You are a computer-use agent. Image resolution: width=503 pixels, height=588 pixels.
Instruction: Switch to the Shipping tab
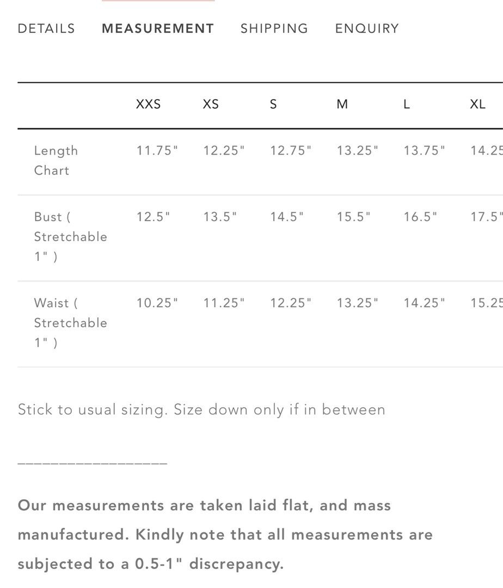click(x=274, y=28)
